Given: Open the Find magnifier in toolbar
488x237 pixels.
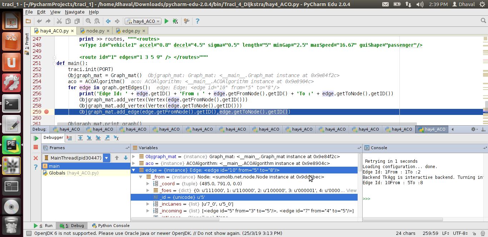Looking at the screenshot, I should tap(88, 21).
